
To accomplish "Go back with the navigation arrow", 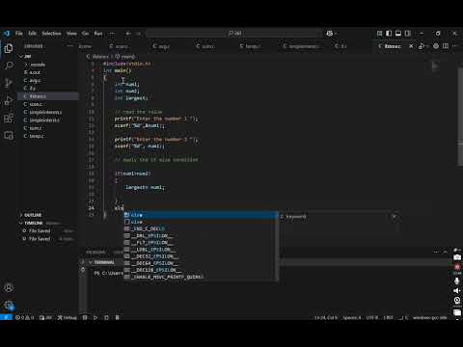I will click(128, 33).
